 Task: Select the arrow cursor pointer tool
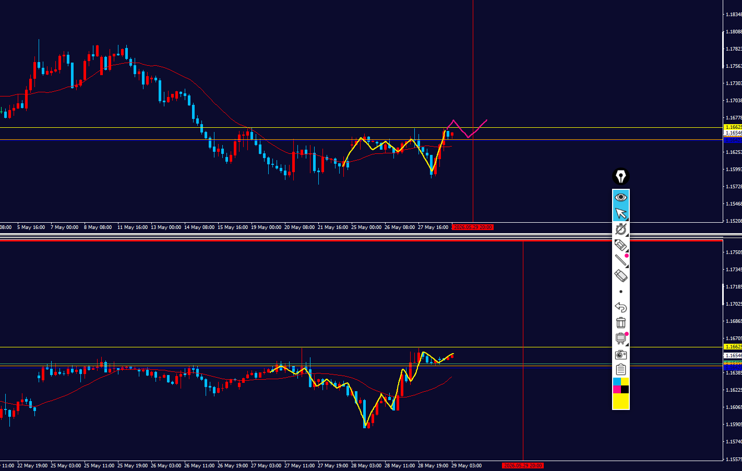pos(620,213)
